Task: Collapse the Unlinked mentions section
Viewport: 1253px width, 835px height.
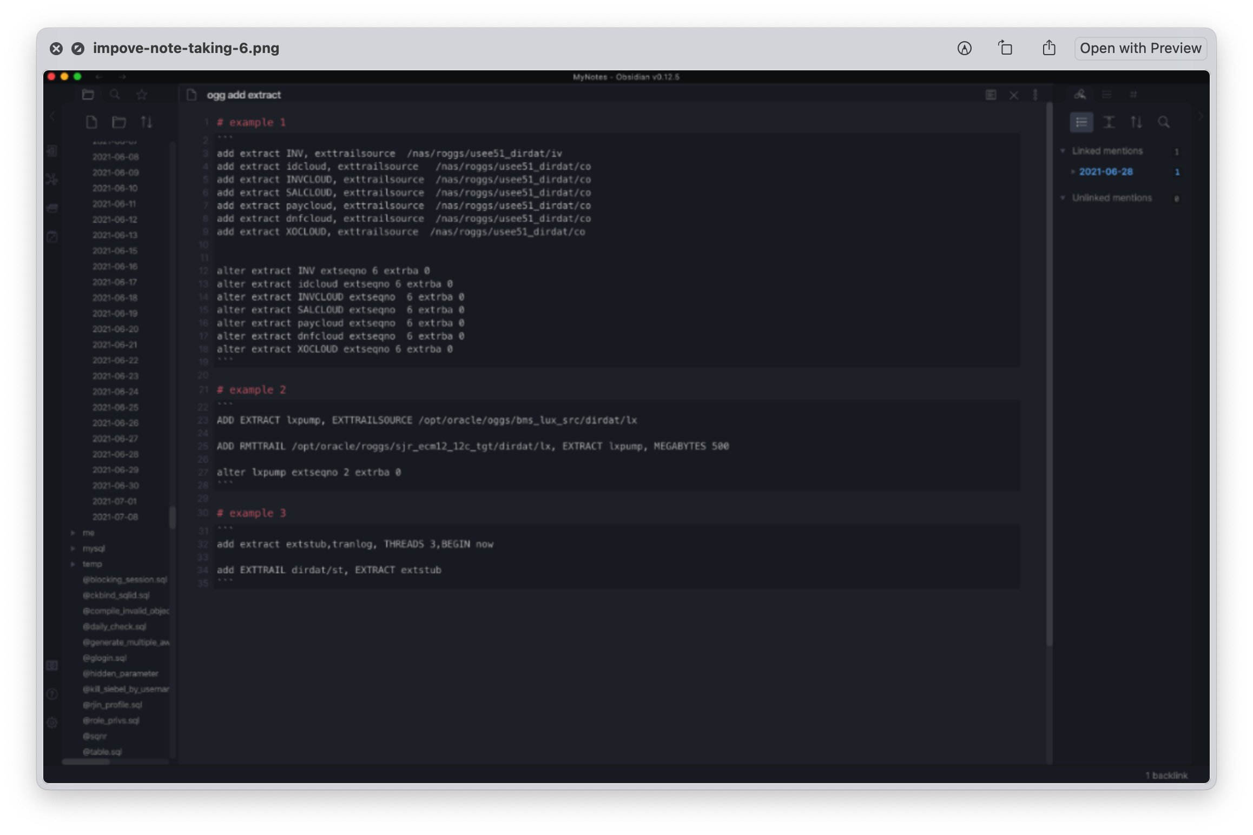Action: point(1063,198)
